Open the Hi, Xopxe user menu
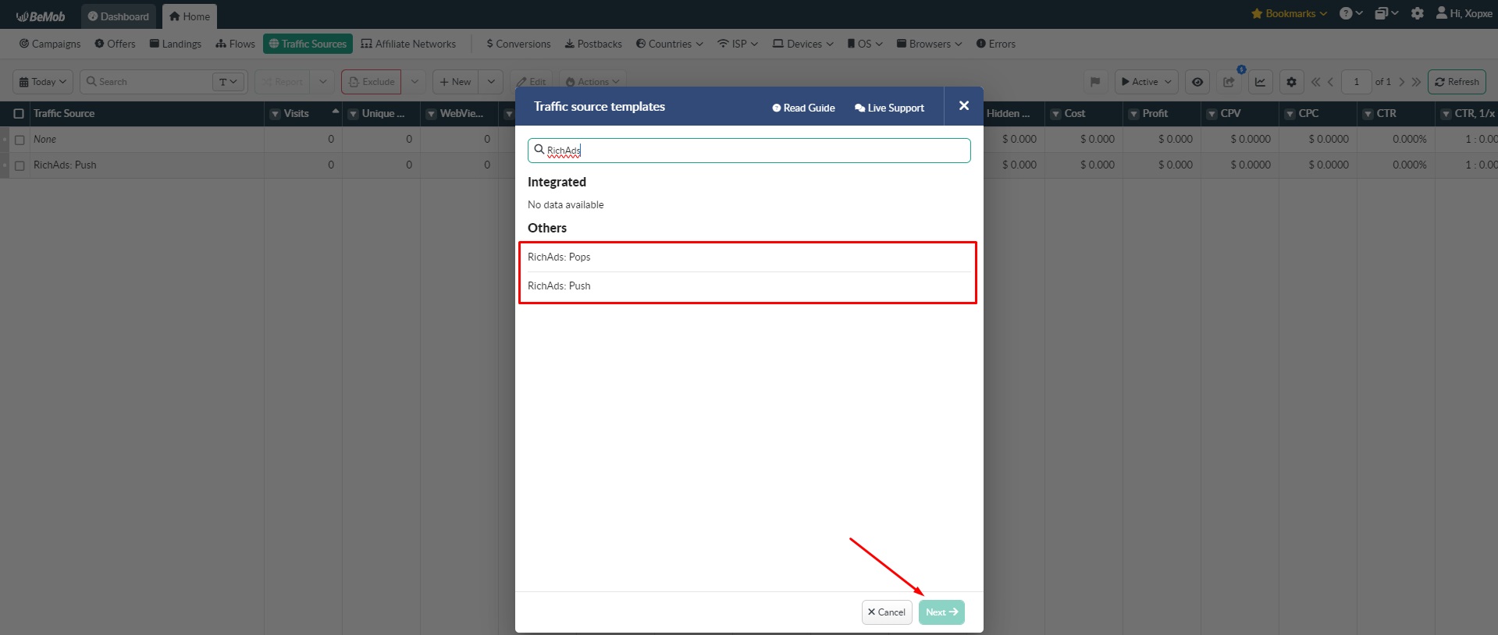This screenshot has height=635, width=1498. (x=1464, y=14)
